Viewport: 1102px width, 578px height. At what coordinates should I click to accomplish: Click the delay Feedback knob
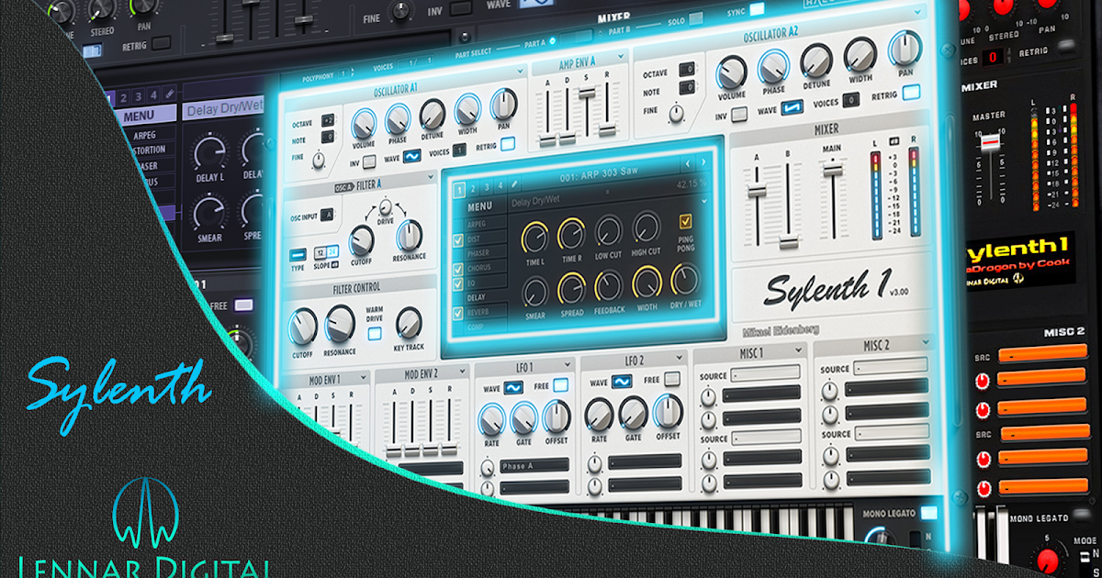click(609, 285)
